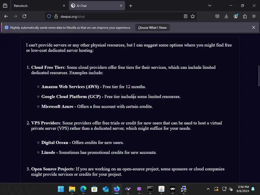Open File Explorer from taskbar
The height and width of the screenshot is (195, 260).
(72, 189)
